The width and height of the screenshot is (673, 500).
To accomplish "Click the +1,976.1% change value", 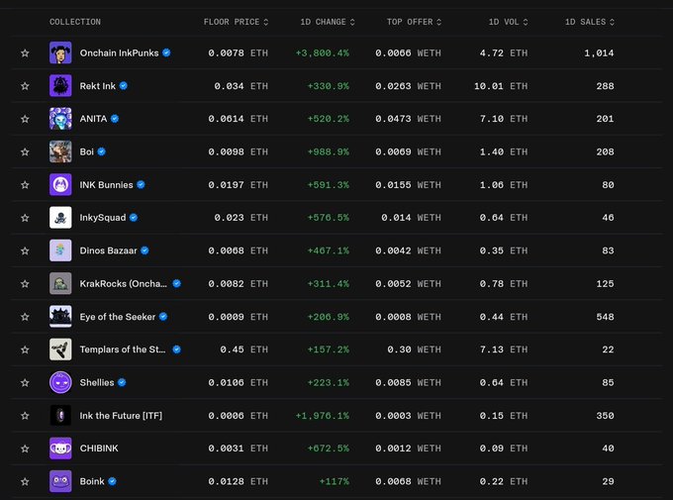I will pyautogui.click(x=323, y=416).
